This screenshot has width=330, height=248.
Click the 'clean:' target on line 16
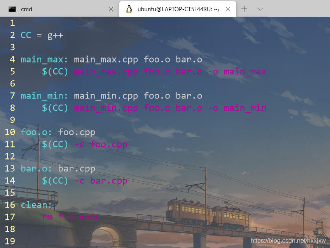tap(36, 205)
